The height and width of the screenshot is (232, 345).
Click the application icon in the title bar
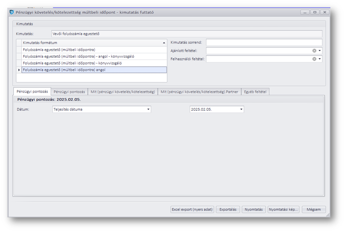pos(12,12)
